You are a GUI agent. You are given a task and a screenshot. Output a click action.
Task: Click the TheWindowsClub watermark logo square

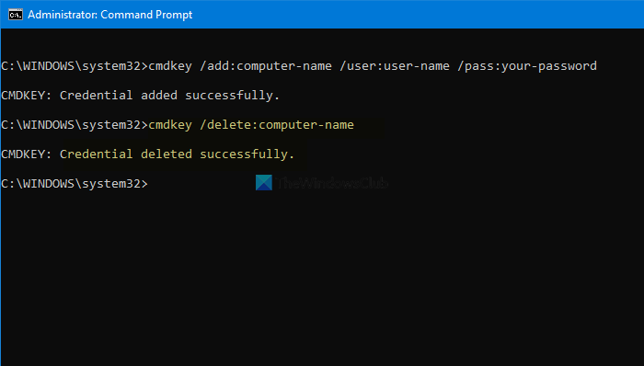(x=264, y=183)
